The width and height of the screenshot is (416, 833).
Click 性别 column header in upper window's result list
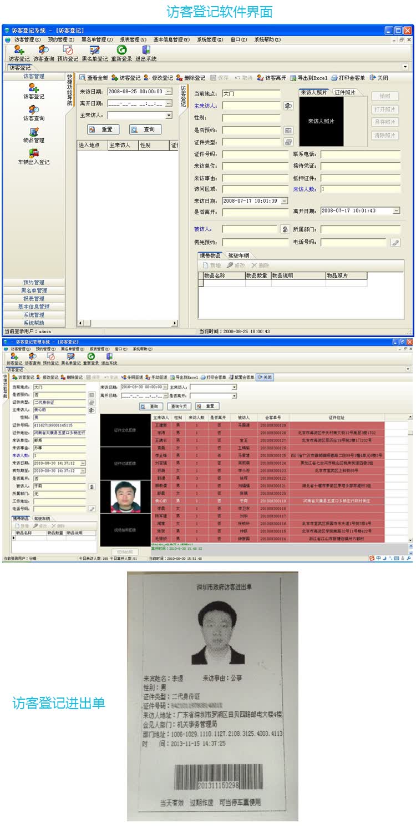tap(154, 145)
